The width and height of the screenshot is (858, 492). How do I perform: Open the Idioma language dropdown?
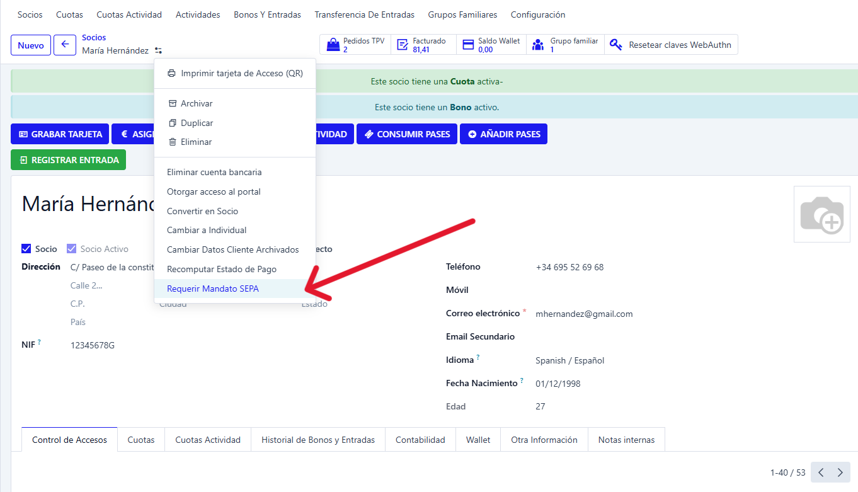click(x=569, y=360)
